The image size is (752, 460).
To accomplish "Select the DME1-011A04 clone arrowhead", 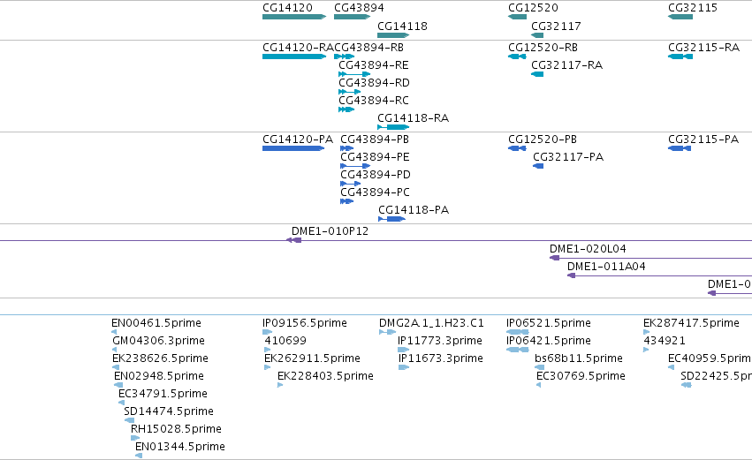I will (571, 275).
